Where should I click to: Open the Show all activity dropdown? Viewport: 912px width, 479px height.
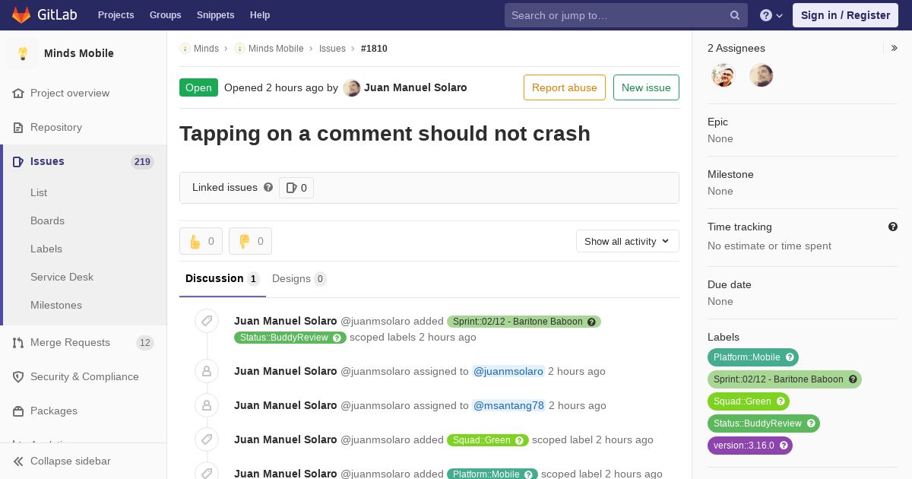[628, 241]
